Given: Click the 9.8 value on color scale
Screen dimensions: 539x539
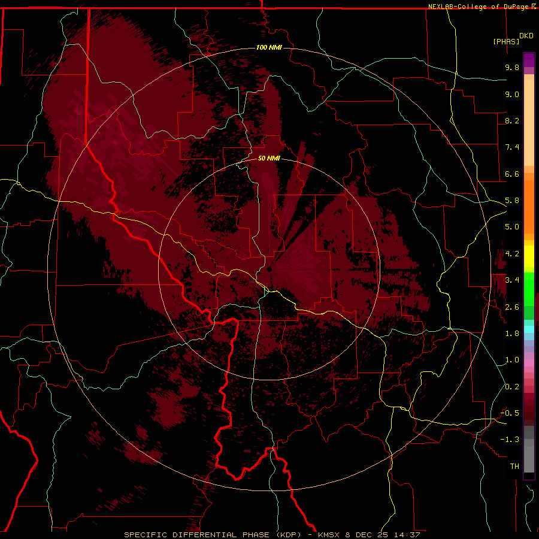Looking at the screenshot, I should coord(512,67).
